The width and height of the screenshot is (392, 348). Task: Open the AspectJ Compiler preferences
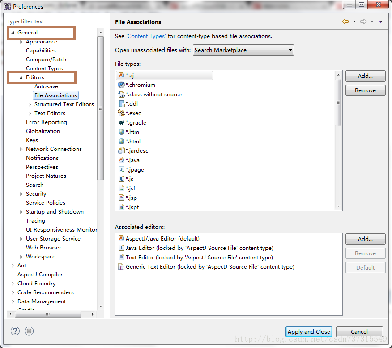(40, 275)
